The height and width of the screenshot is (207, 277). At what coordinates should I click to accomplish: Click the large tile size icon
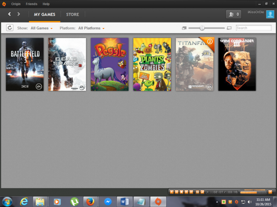(229, 28)
